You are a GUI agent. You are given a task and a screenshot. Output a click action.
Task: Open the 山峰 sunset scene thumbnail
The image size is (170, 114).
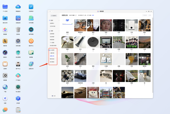pos(144,42)
